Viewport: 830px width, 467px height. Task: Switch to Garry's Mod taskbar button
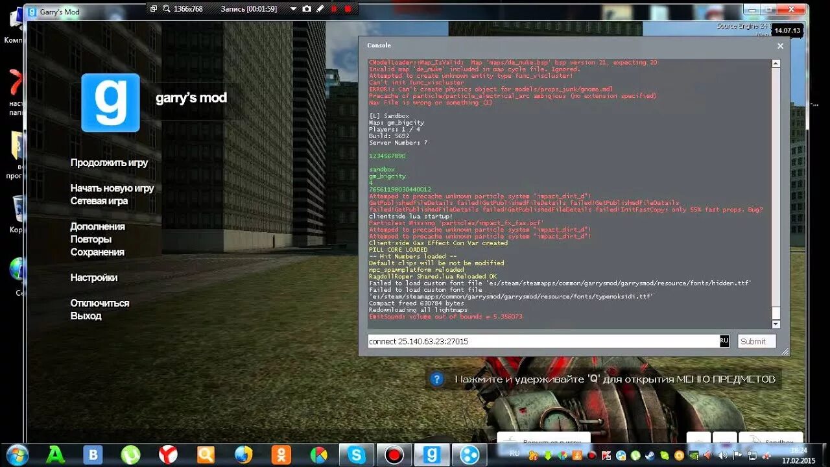point(431,455)
